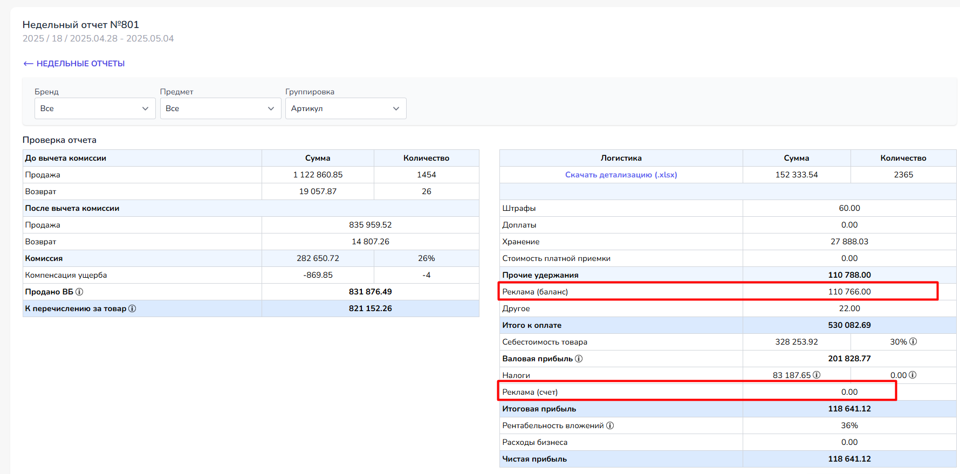Click the Штрафы value 60.00
This screenshot has width=960, height=474.
pyautogui.click(x=849, y=208)
